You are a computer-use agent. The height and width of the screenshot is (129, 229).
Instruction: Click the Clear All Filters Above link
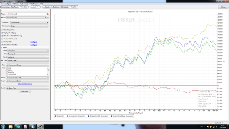pyautogui.click(x=25, y=84)
